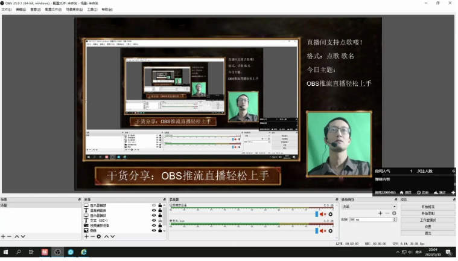
Task: Click the history clock icon in the live-room overlay
Action: pyautogui.click(x=419, y=193)
